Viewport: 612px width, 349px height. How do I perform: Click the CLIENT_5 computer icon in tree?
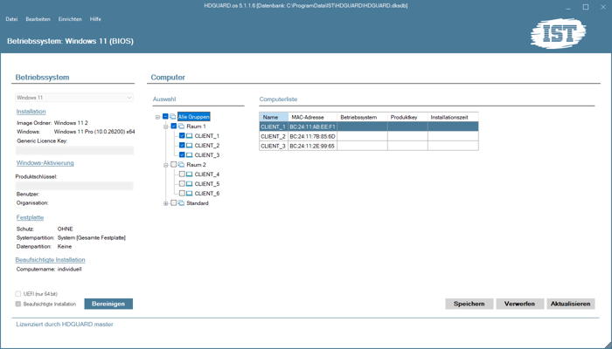pyautogui.click(x=190, y=184)
